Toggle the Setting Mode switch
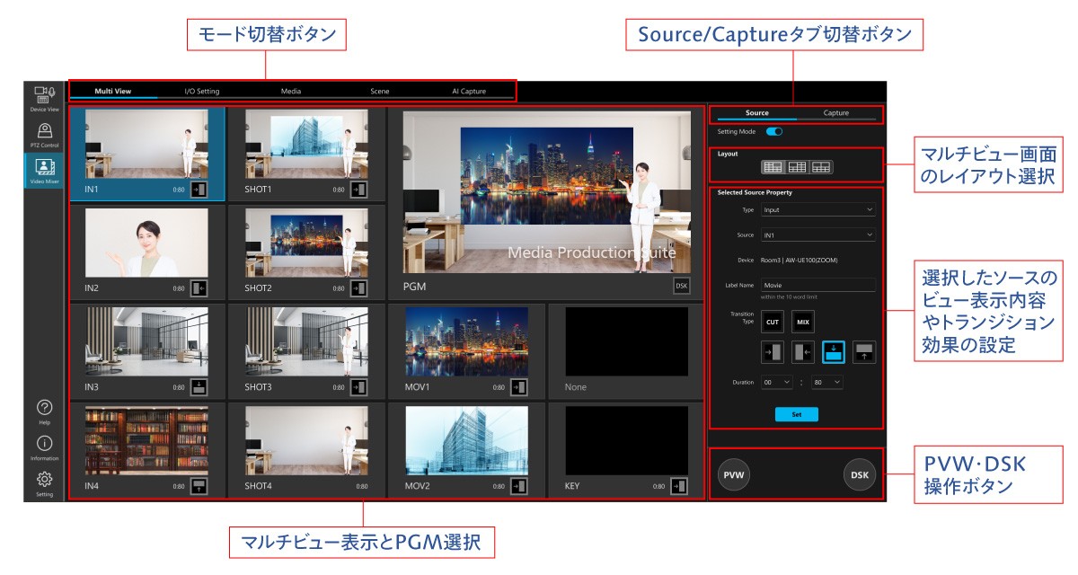Image resolution: width=1078 pixels, height=575 pixels. click(x=773, y=131)
